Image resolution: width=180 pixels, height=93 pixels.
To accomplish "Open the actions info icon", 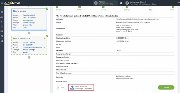I will pyautogui.click(x=96, y=3).
